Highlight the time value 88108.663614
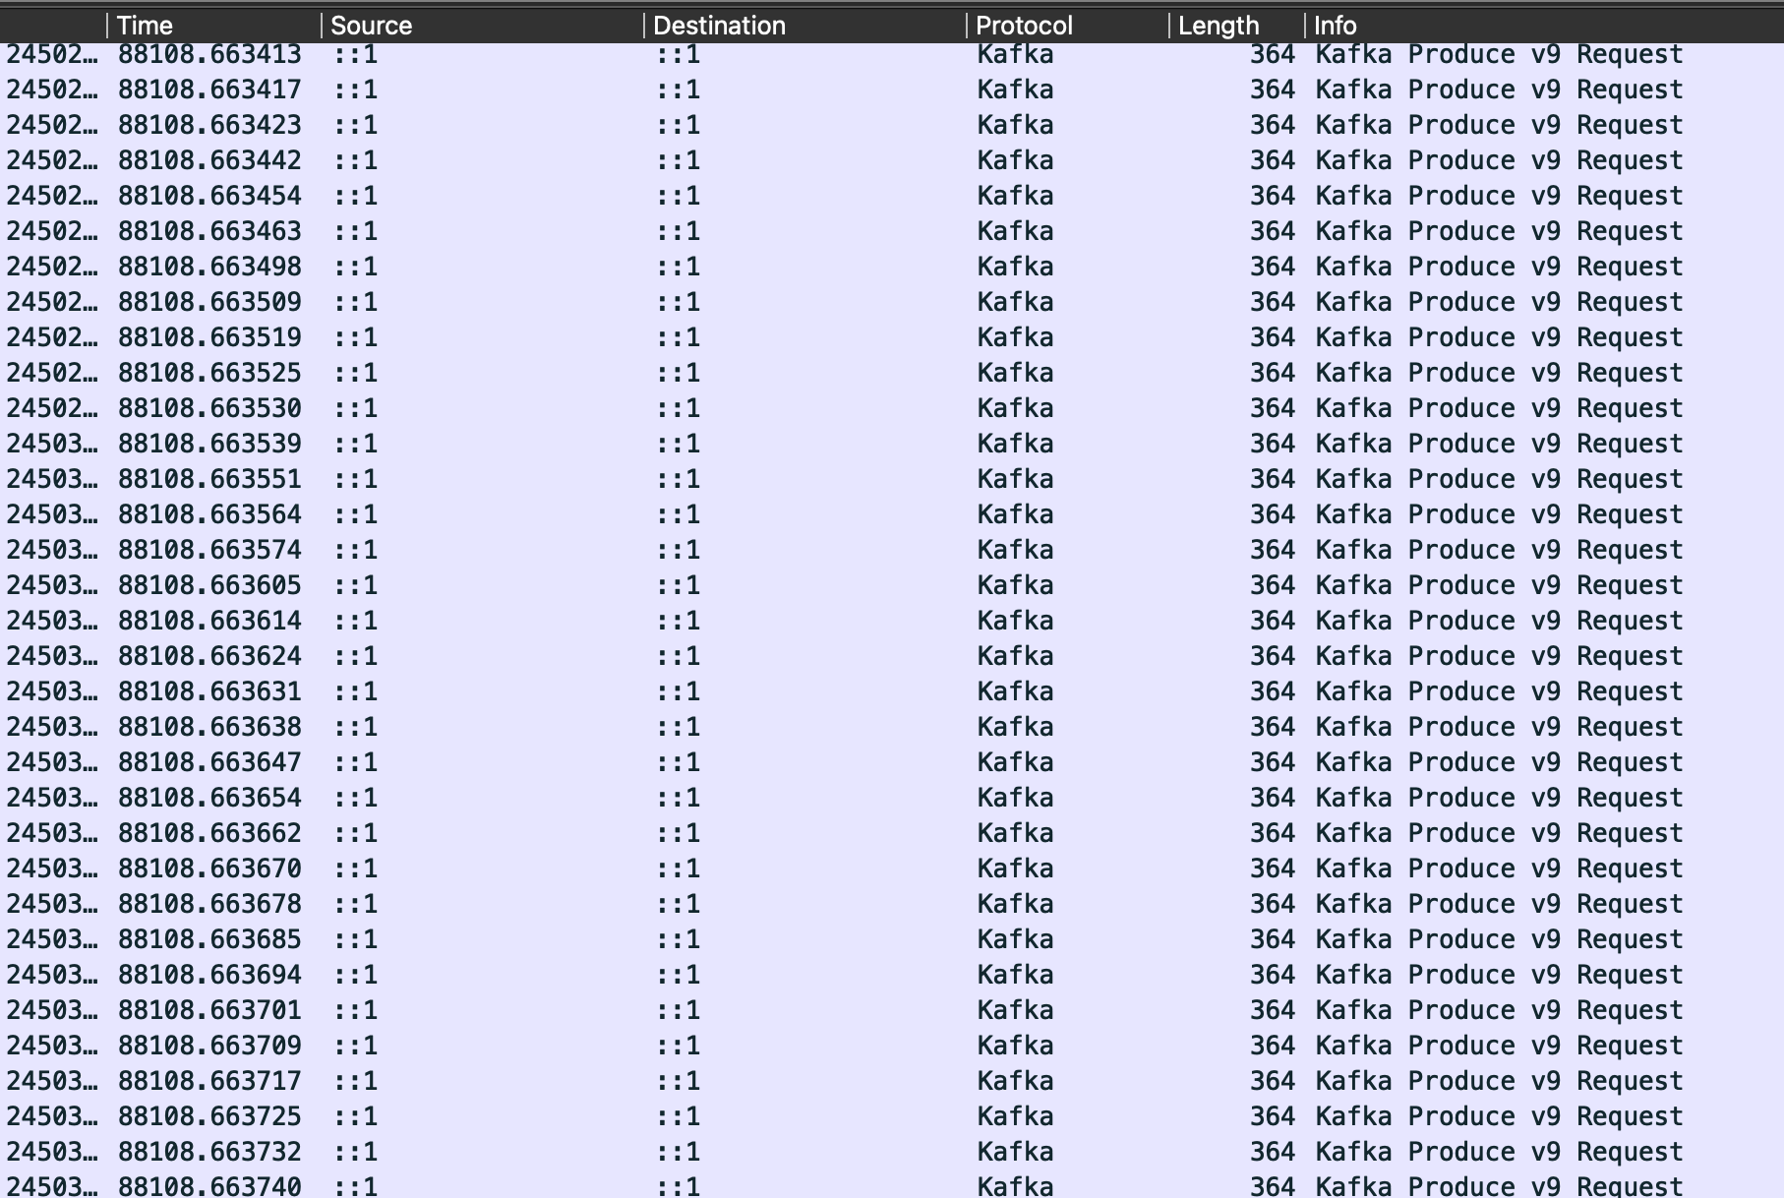The height and width of the screenshot is (1198, 1784). point(209,621)
